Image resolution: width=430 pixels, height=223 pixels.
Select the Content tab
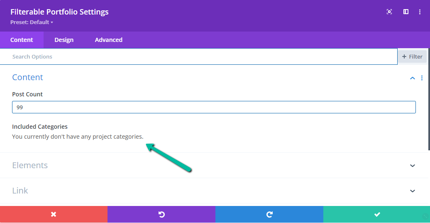[x=22, y=40]
